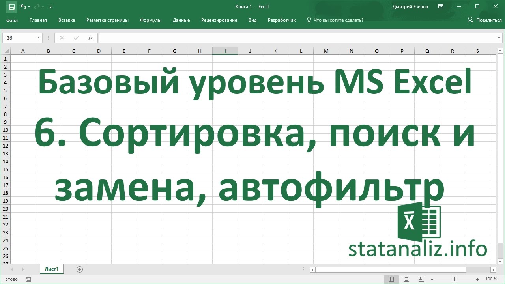505x284 pixels.
Task: Click the horizontal scrollbar thumb
Action: [x=391, y=269]
